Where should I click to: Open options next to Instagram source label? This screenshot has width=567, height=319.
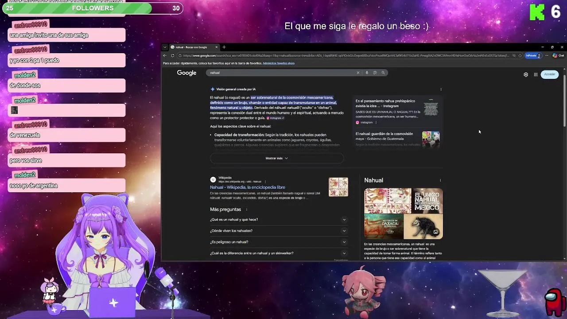376,123
